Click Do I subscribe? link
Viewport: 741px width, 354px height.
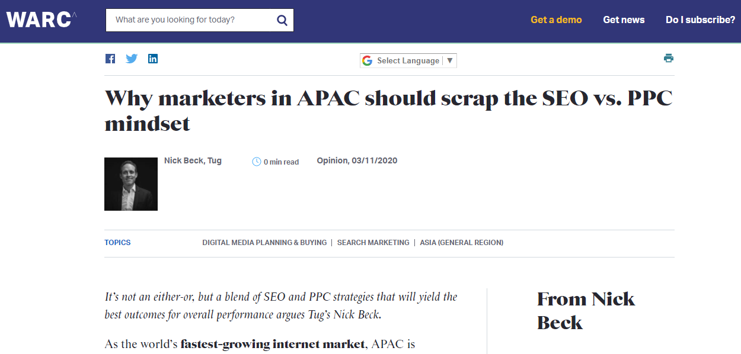point(701,20)
